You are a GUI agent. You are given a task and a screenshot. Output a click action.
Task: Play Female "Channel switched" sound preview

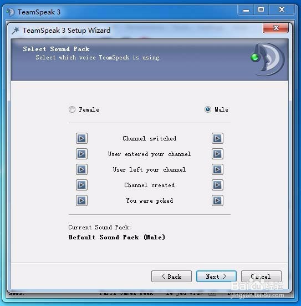(x=81, y=138)
